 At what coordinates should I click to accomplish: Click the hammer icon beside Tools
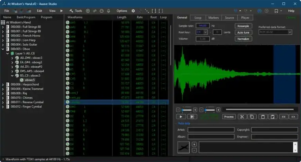[x=71, y=11]
